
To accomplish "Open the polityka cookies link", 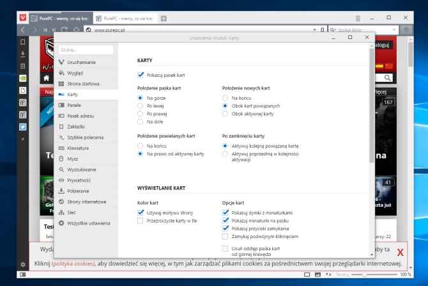I will coord(73,264).
